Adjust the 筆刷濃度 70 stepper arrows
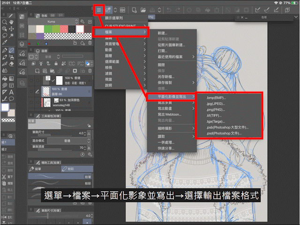Screen dimensions: 300x225 [x=85, y=148]
